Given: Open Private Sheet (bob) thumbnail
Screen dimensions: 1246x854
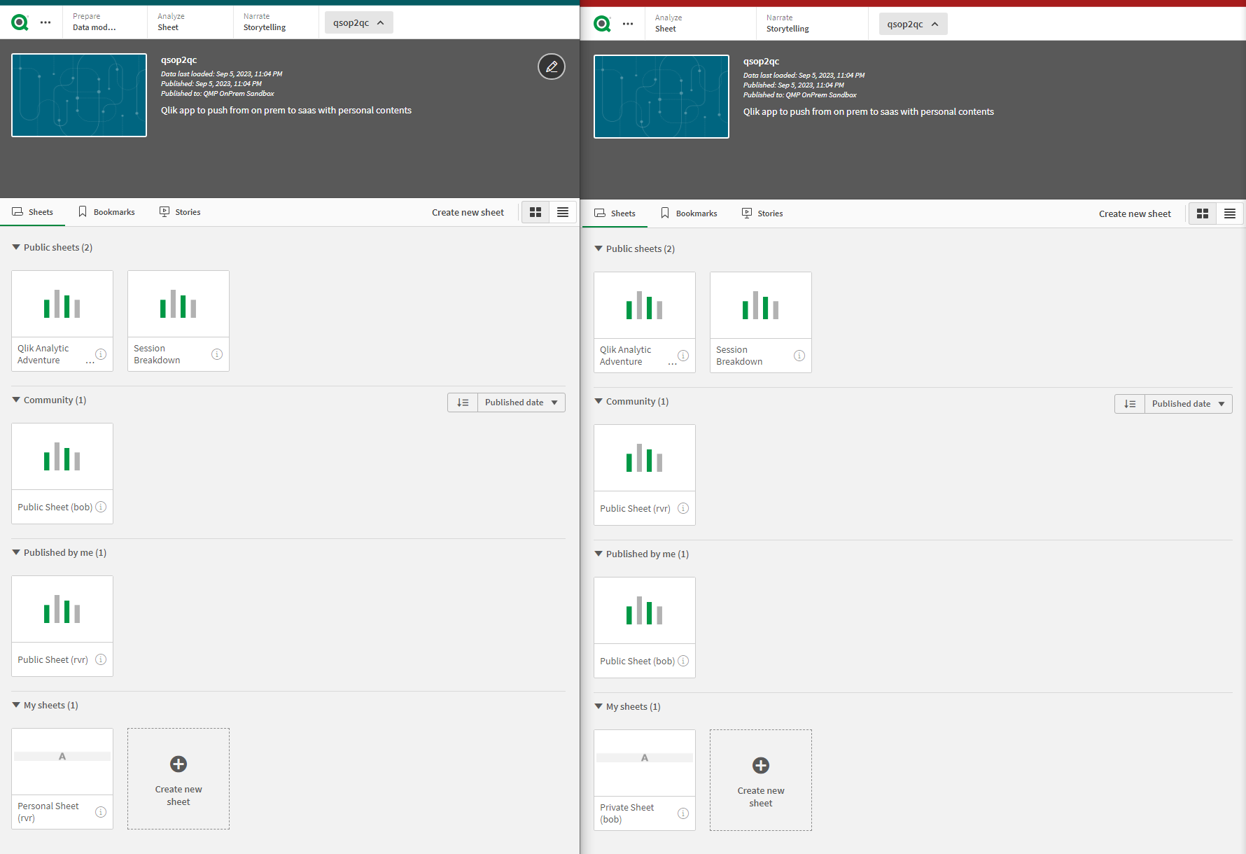Looking at the screenshot, I should (x=645, y=763).
